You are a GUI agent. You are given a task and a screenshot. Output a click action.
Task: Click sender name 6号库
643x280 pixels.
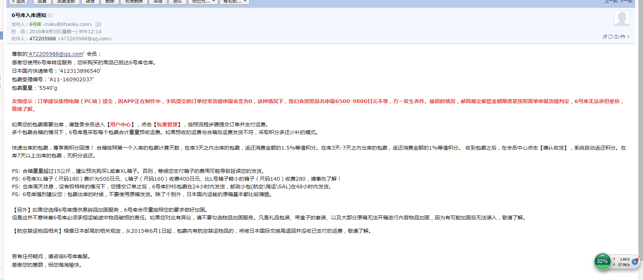36,24
